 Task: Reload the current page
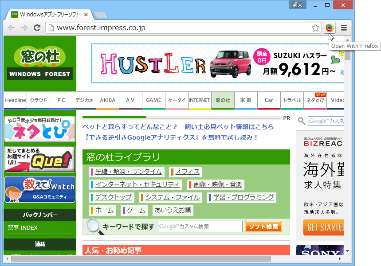coord(37,27)
